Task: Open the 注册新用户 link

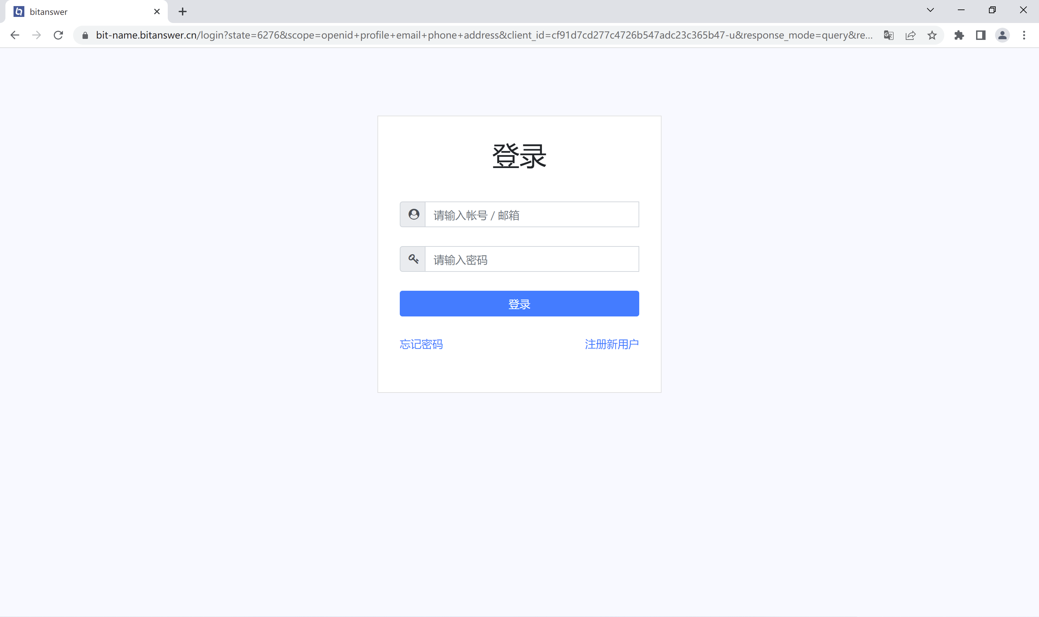Action: pos(611,344)
